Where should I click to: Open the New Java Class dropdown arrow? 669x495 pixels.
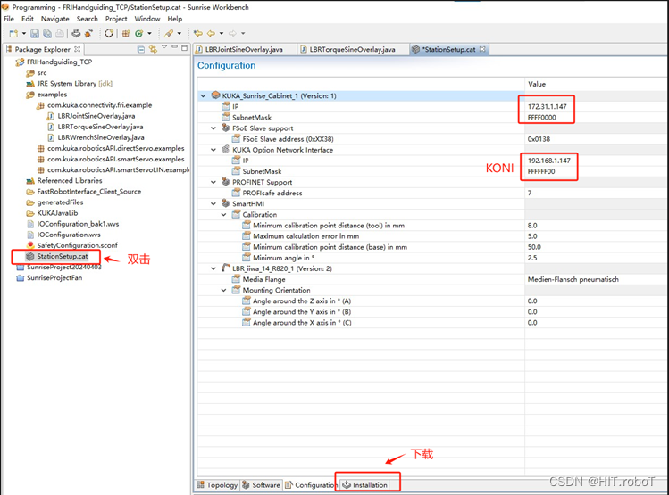[149, 33]
